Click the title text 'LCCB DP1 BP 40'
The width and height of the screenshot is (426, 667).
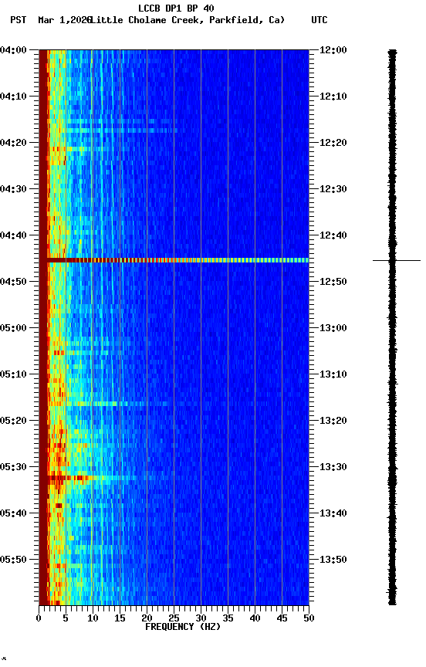pyautogui.click(x=176, y=8)
